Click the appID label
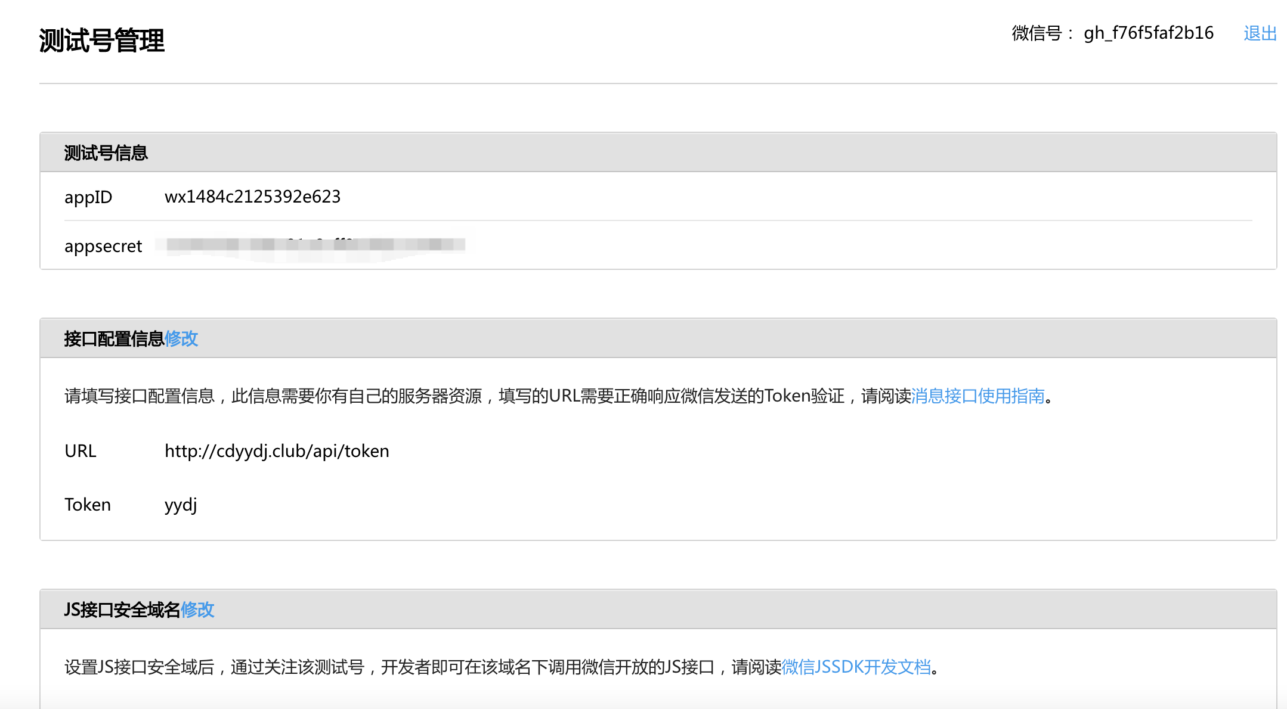Viewport: 1287px width, 709px height. coord(88,197)
